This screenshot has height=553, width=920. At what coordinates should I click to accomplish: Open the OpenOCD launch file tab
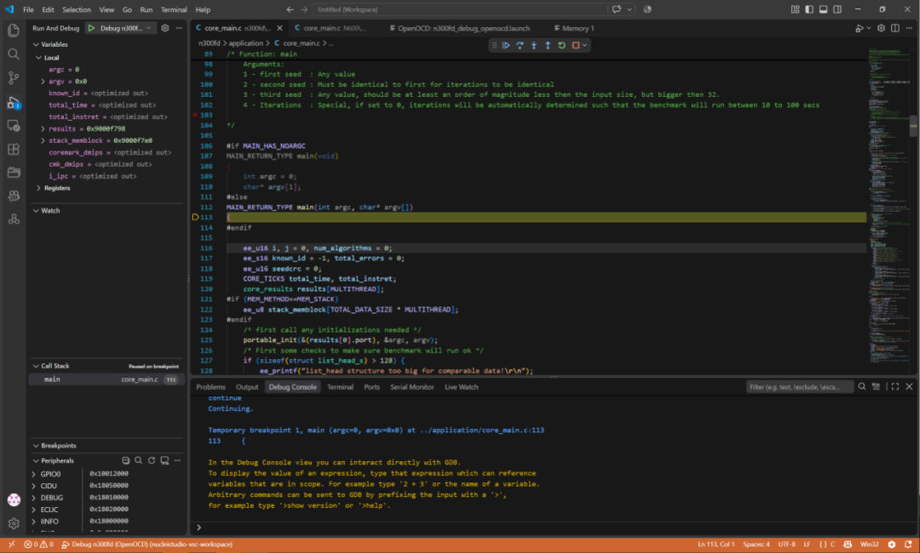[x=459, y=28]
